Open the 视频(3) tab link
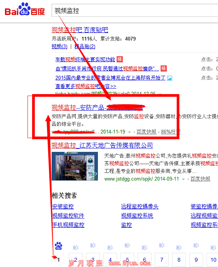The width and height of the screenshot is (218, 267). tap(59, 47)
